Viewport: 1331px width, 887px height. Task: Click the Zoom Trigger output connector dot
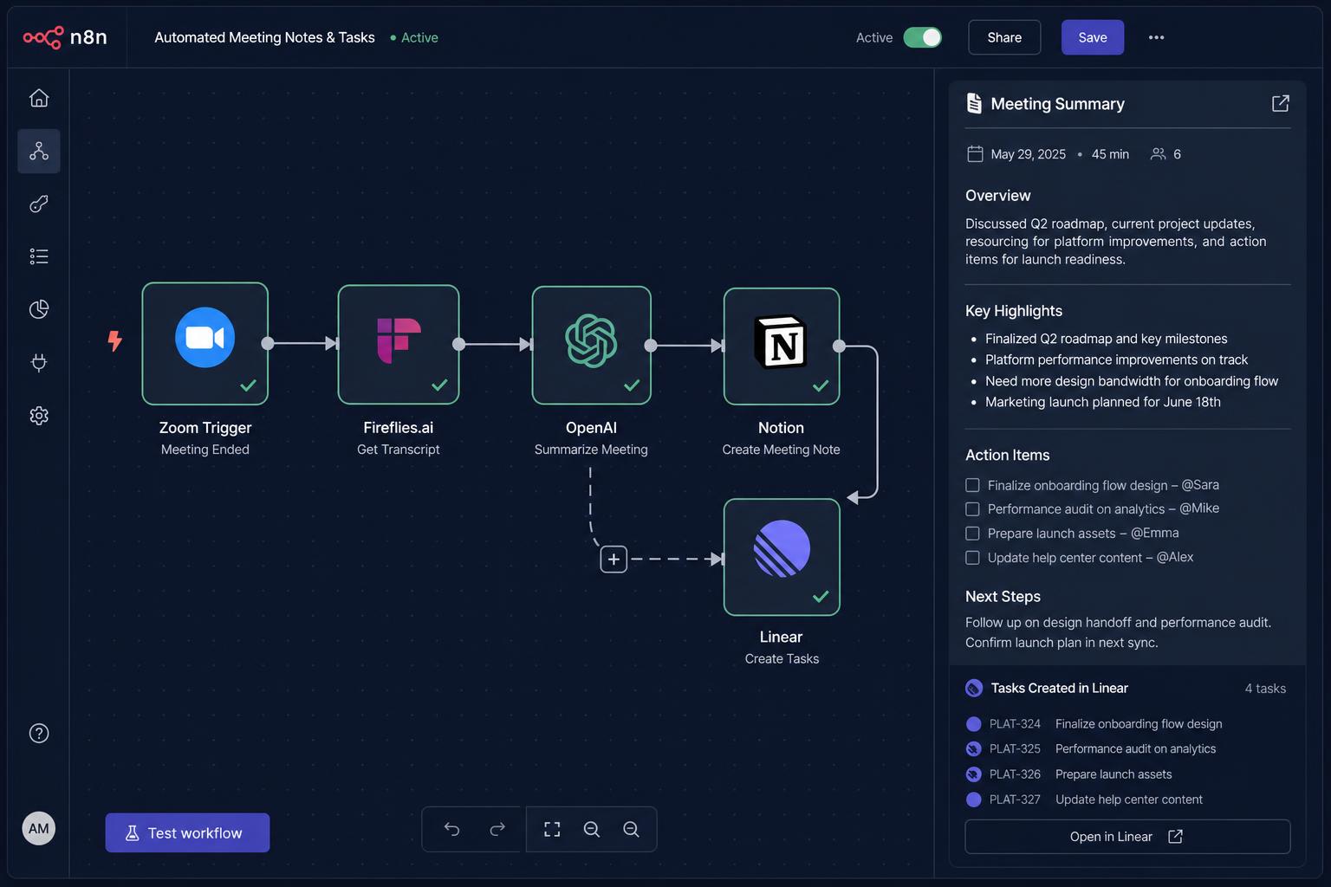pos(268,343)
